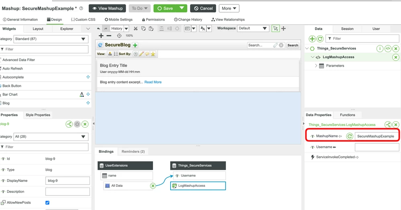The height and width of the screenshot is (210, 401).
Task: Open services code icon for Things_SecureServices
Action: (388, 49)
